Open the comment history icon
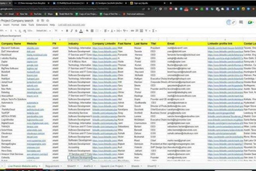Viewport: 256px width, 171px height. tap(241, 22)
